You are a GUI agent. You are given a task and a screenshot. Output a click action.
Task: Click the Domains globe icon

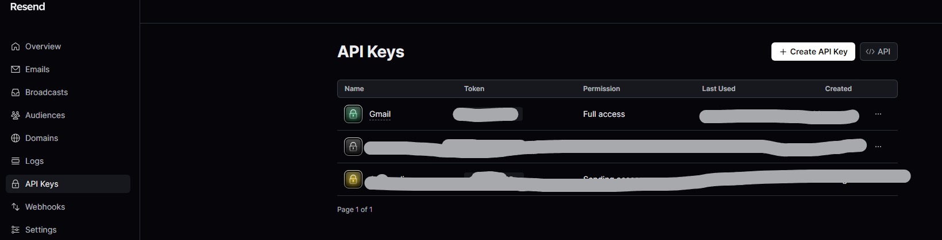(x=16, y=138)
